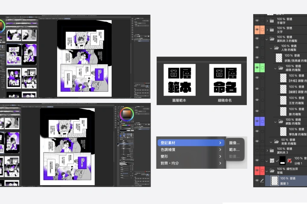The width and height of the screenshot is (307, 204).
Task: Tick the second-column box of 手寫字
Action: coord(262,21)
